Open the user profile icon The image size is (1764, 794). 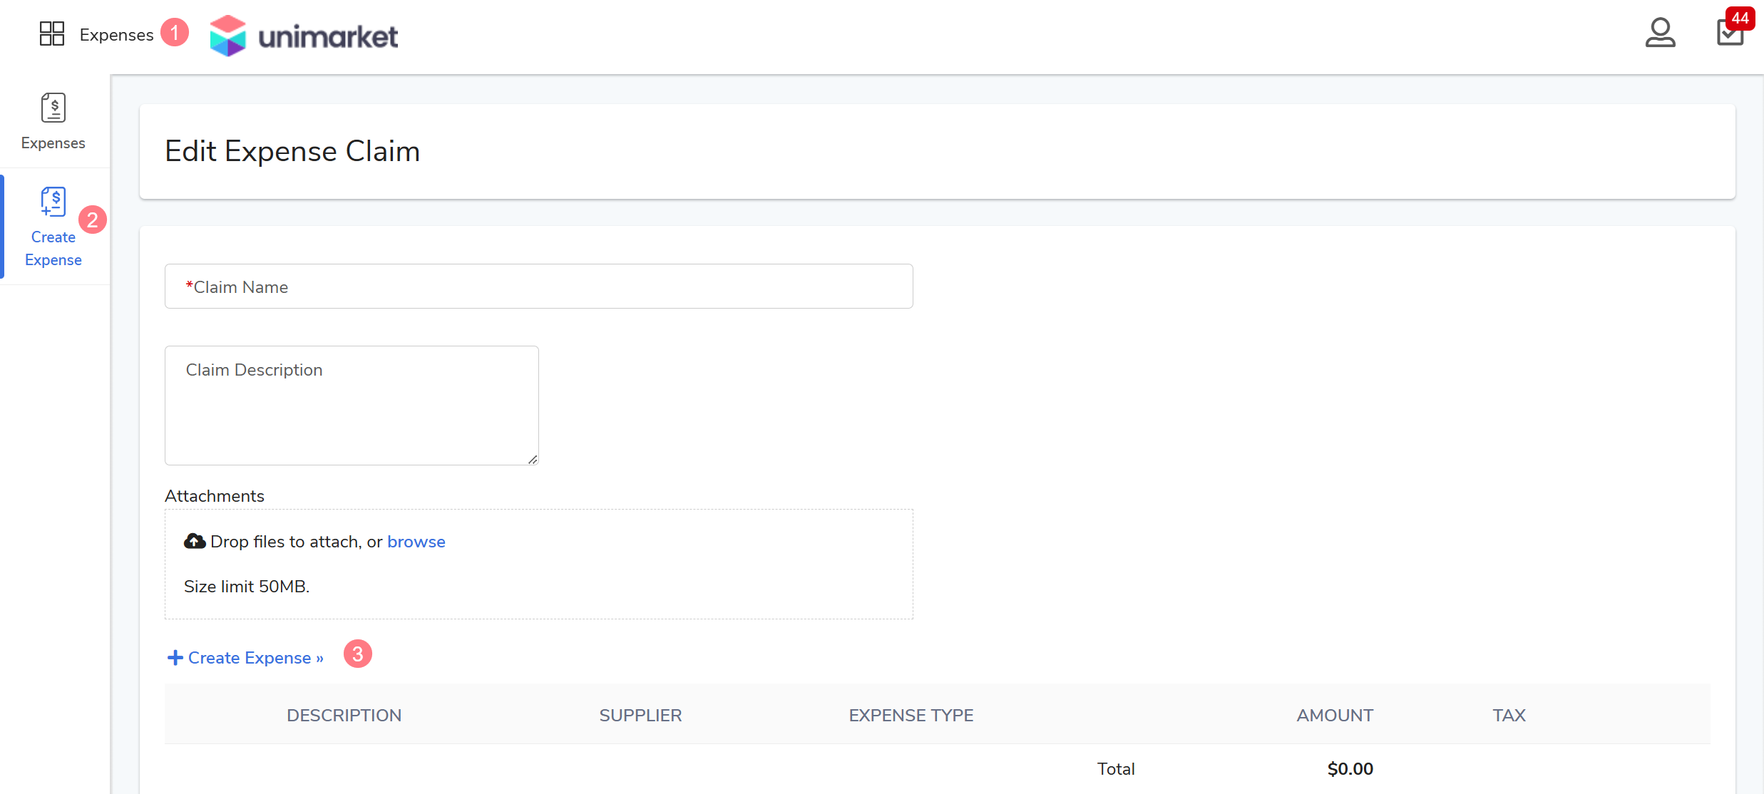[x=1660, y=33]
